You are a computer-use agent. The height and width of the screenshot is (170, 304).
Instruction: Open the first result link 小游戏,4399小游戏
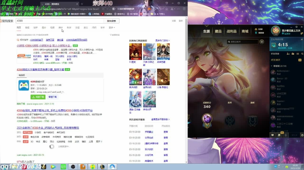[x=44, y=45]
